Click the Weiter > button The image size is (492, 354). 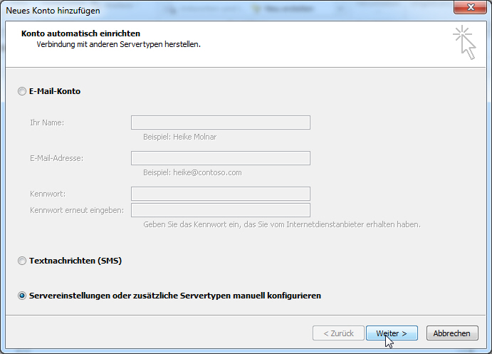(392, 333)
